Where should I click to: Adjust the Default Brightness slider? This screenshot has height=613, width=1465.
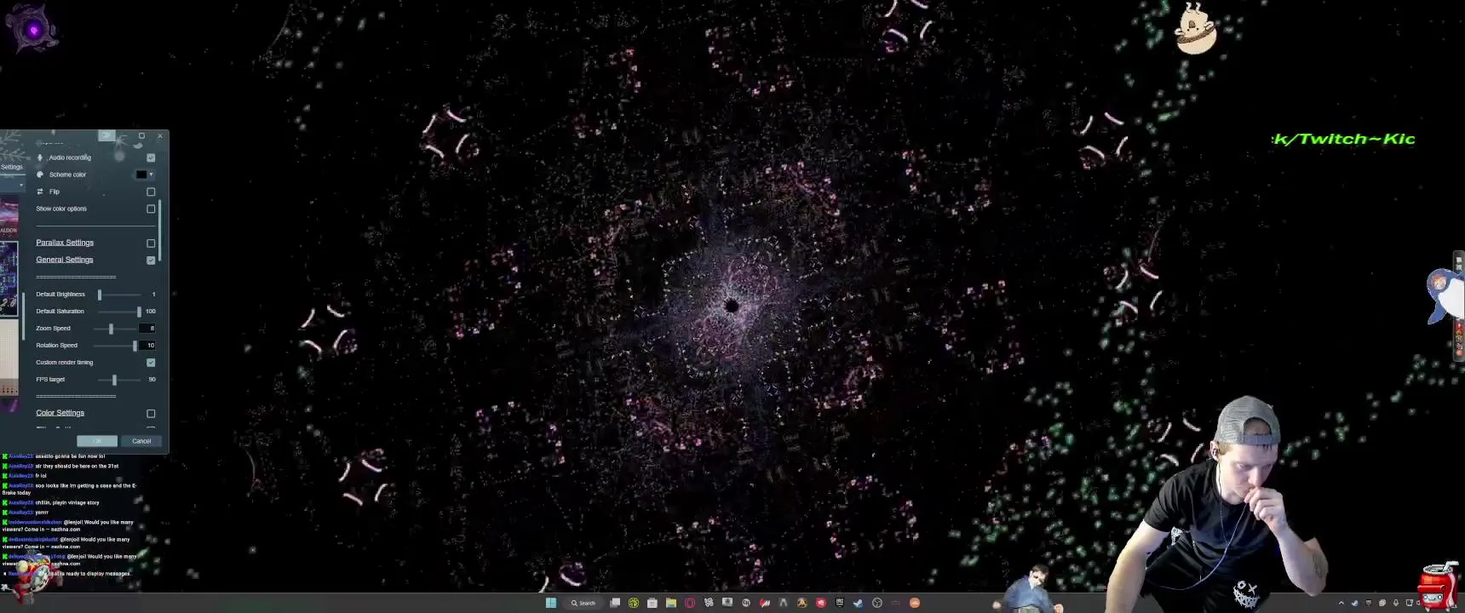tap(119, 294)
